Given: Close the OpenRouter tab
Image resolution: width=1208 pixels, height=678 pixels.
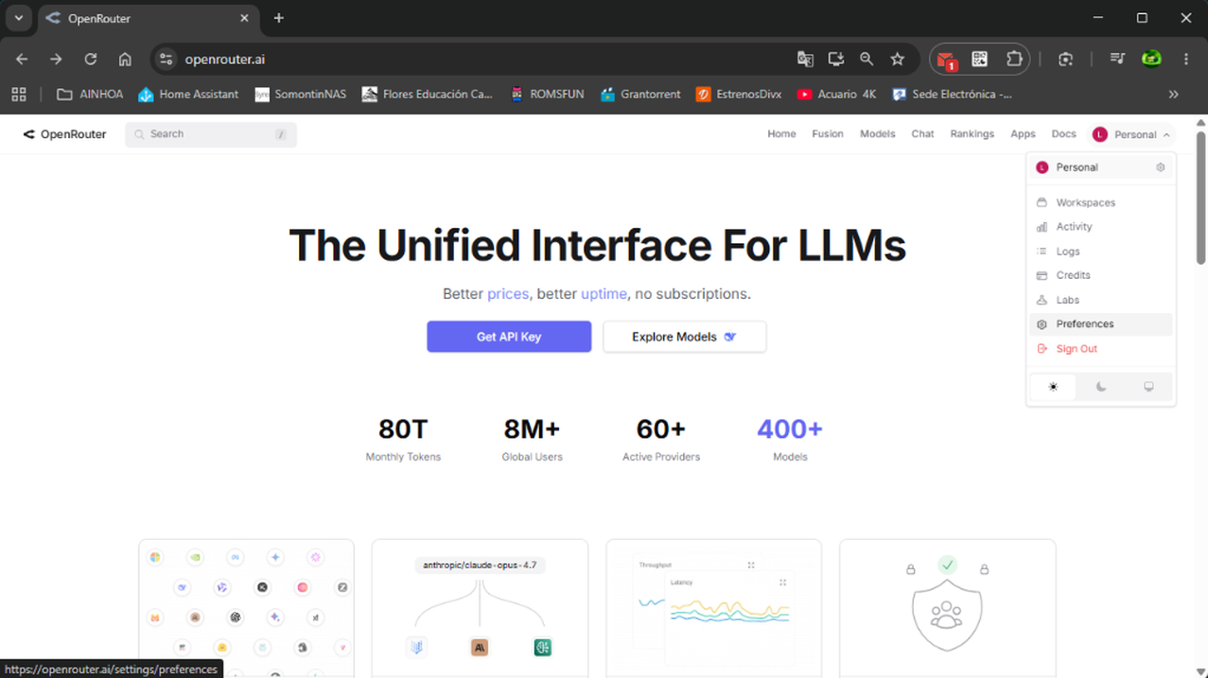Looking at the screenshot, I should click(x=244, y=18).
